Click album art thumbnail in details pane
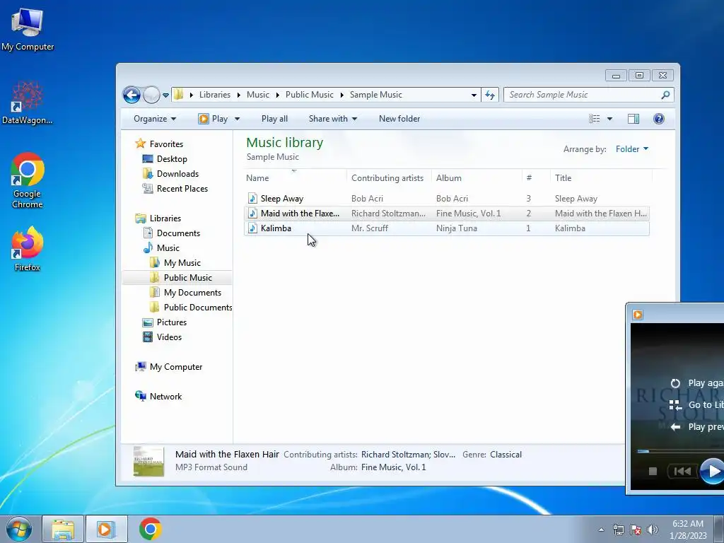Image resolution: width=724 pixels, height=543 pixels. coord(148,461)
